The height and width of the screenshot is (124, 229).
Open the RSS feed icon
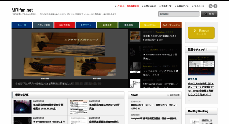[x=210, y=6]
